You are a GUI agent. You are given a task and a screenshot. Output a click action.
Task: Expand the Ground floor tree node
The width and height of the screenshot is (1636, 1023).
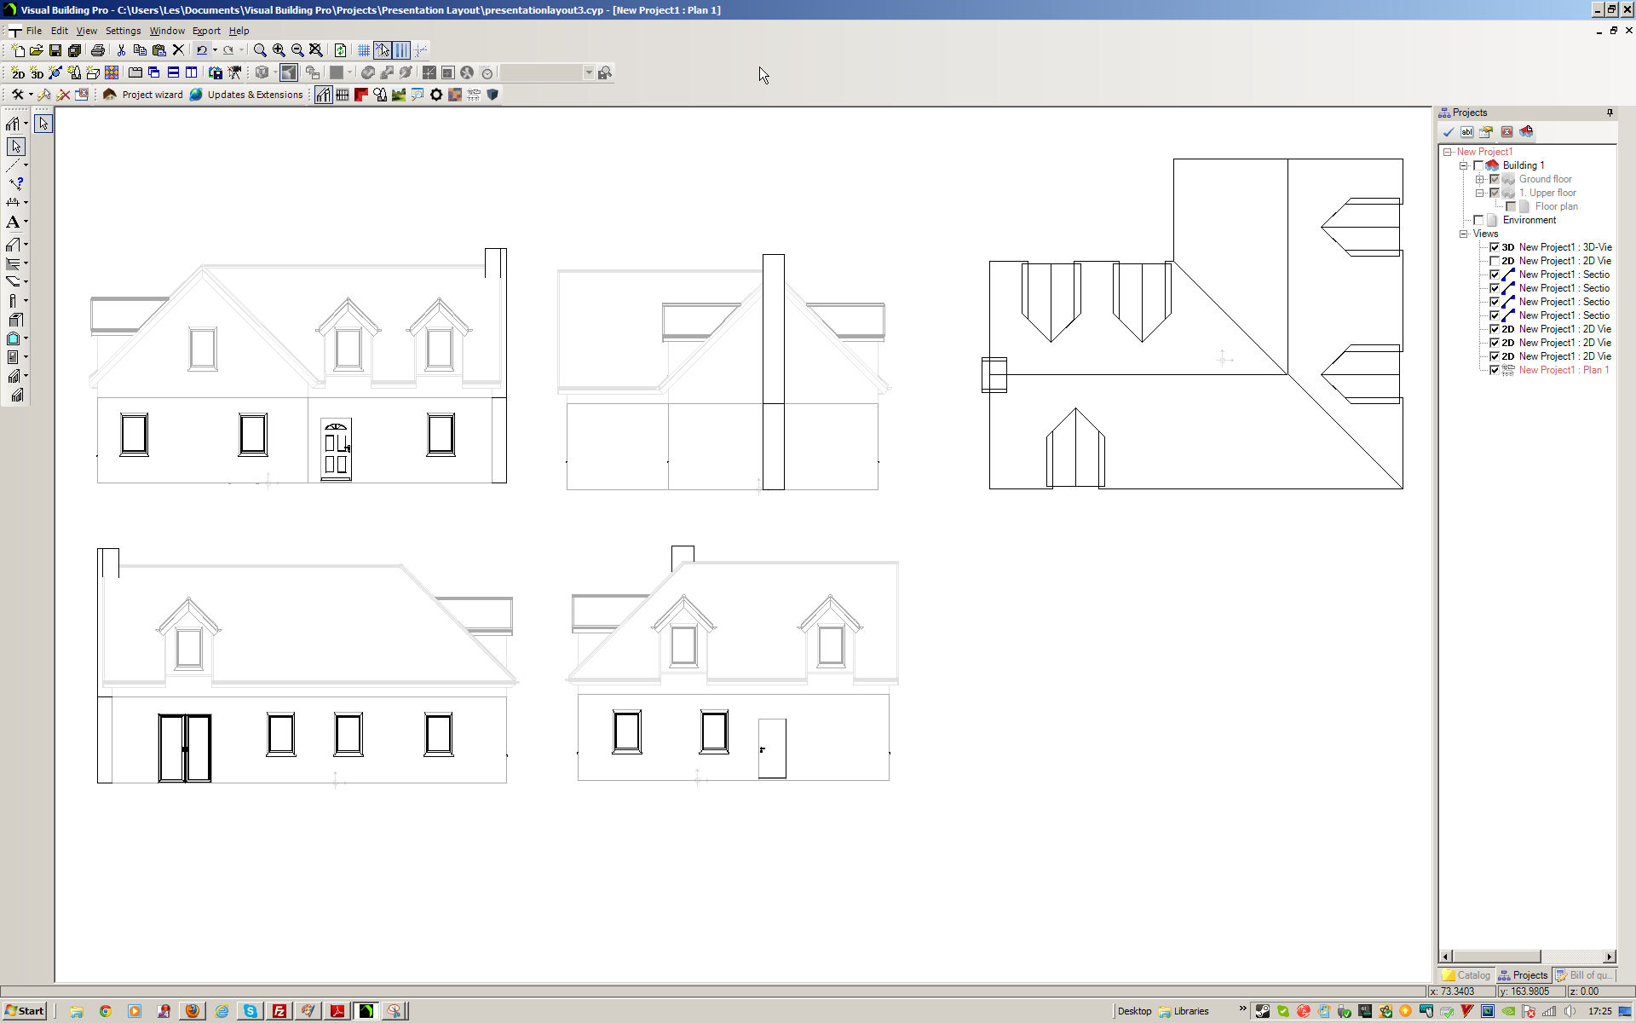(x=1480, y=179)
